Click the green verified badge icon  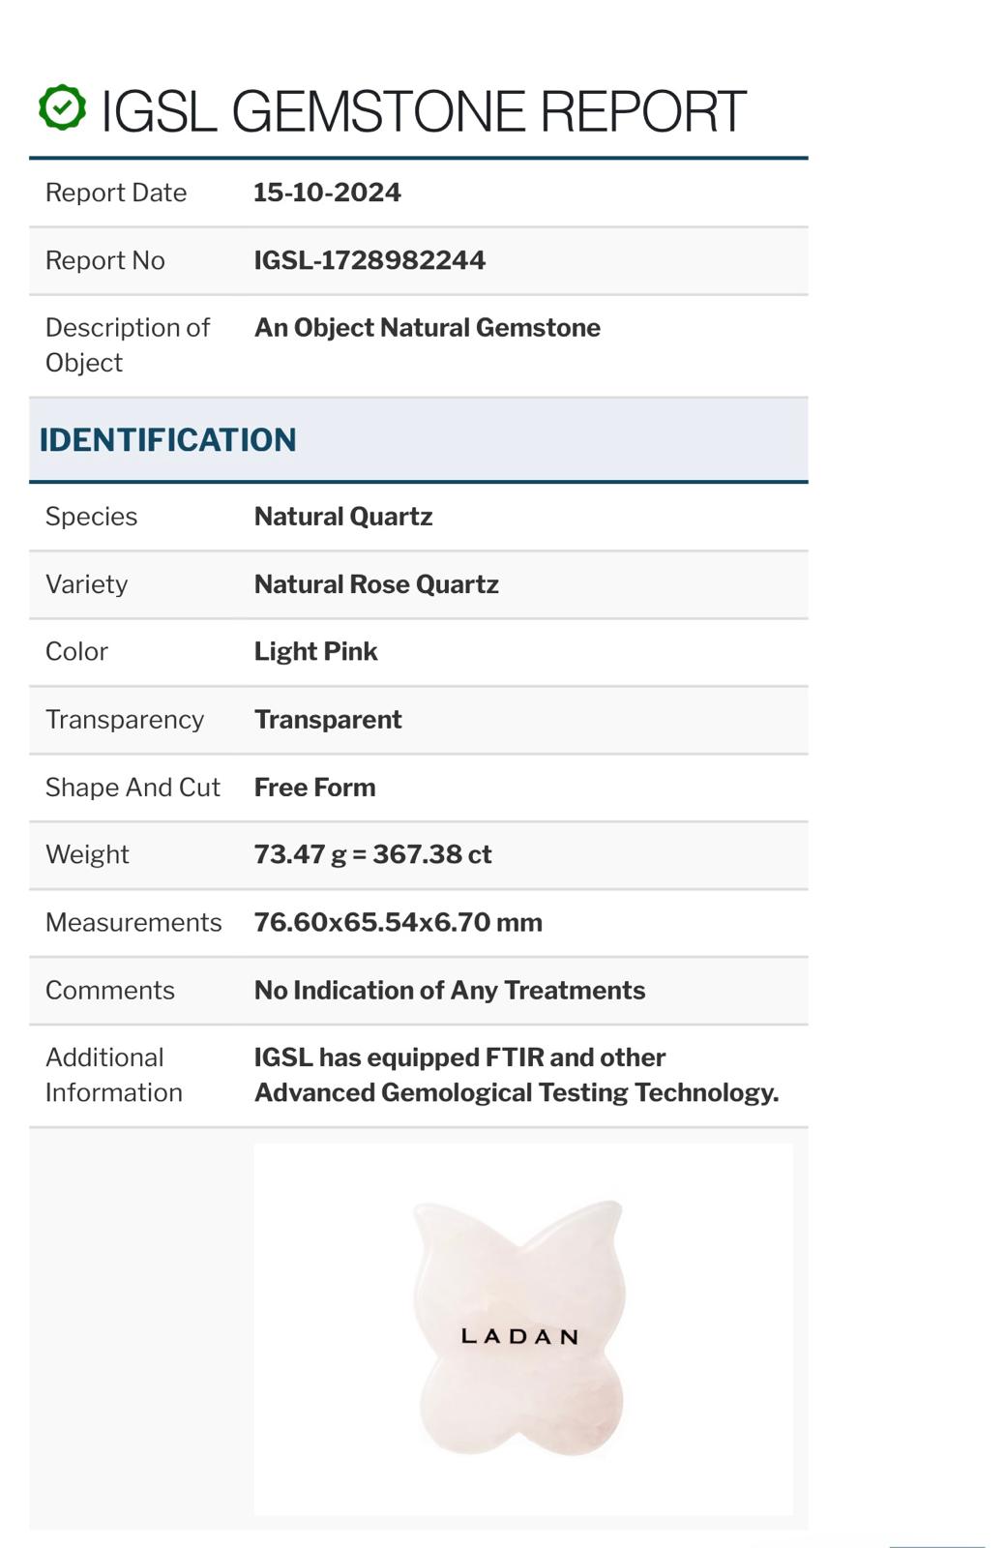(x=62, y=107)
